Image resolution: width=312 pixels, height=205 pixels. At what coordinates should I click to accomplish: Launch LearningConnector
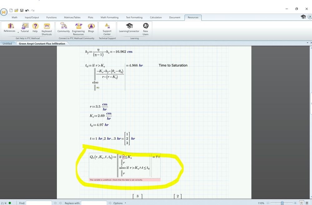(x=129, y=28)
